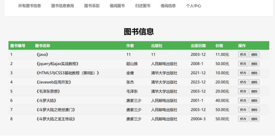The image size is (275, 136).
Task: Click the price 11.00元
Action: pos(222,54)
